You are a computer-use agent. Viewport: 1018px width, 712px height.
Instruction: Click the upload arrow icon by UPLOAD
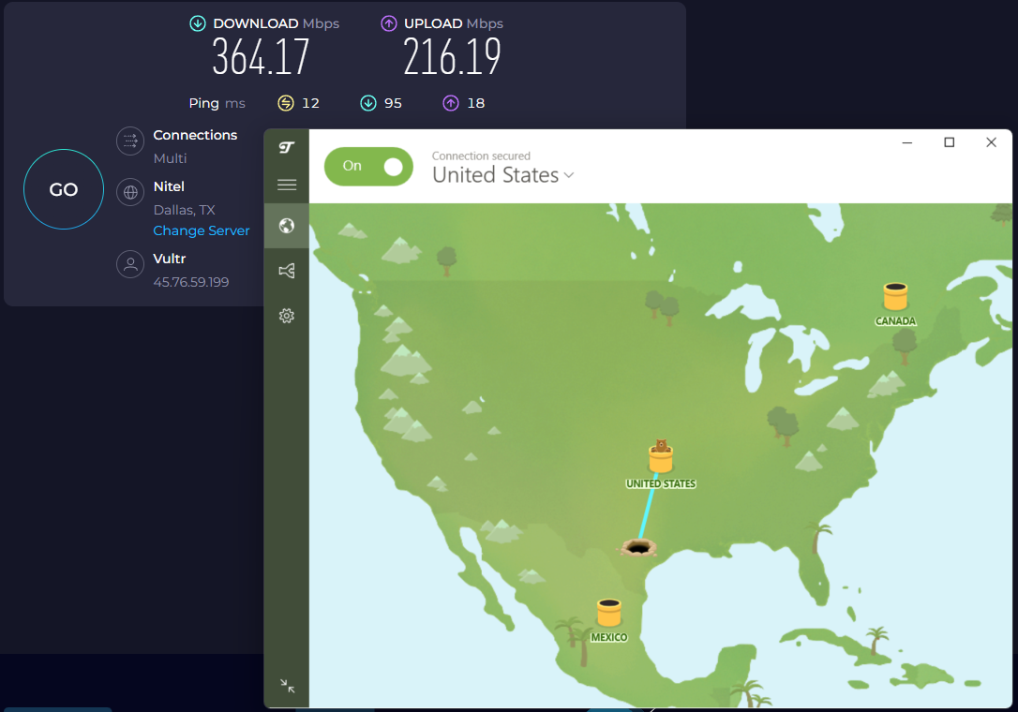(x=388, y=23)
